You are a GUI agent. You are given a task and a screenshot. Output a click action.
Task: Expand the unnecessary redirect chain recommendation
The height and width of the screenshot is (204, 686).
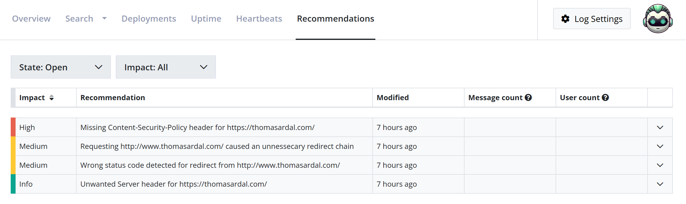point(659,146)
